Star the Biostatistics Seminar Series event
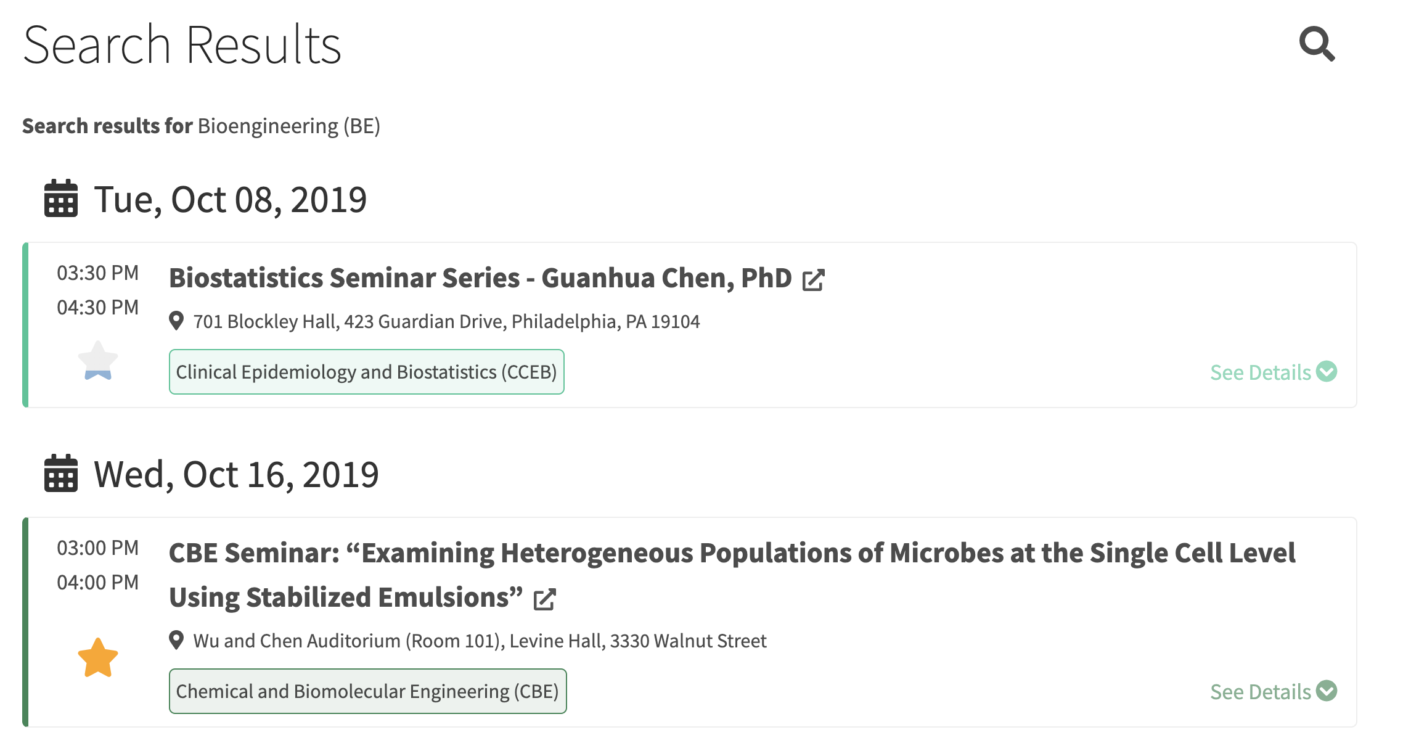The width and height of the screenshot is (1403, 751). (98, 361)
